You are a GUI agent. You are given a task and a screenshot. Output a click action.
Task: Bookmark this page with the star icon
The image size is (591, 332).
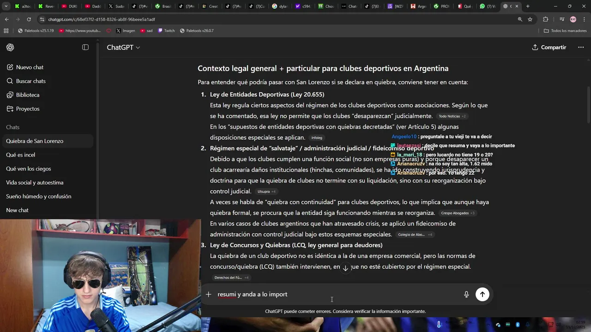530,19
